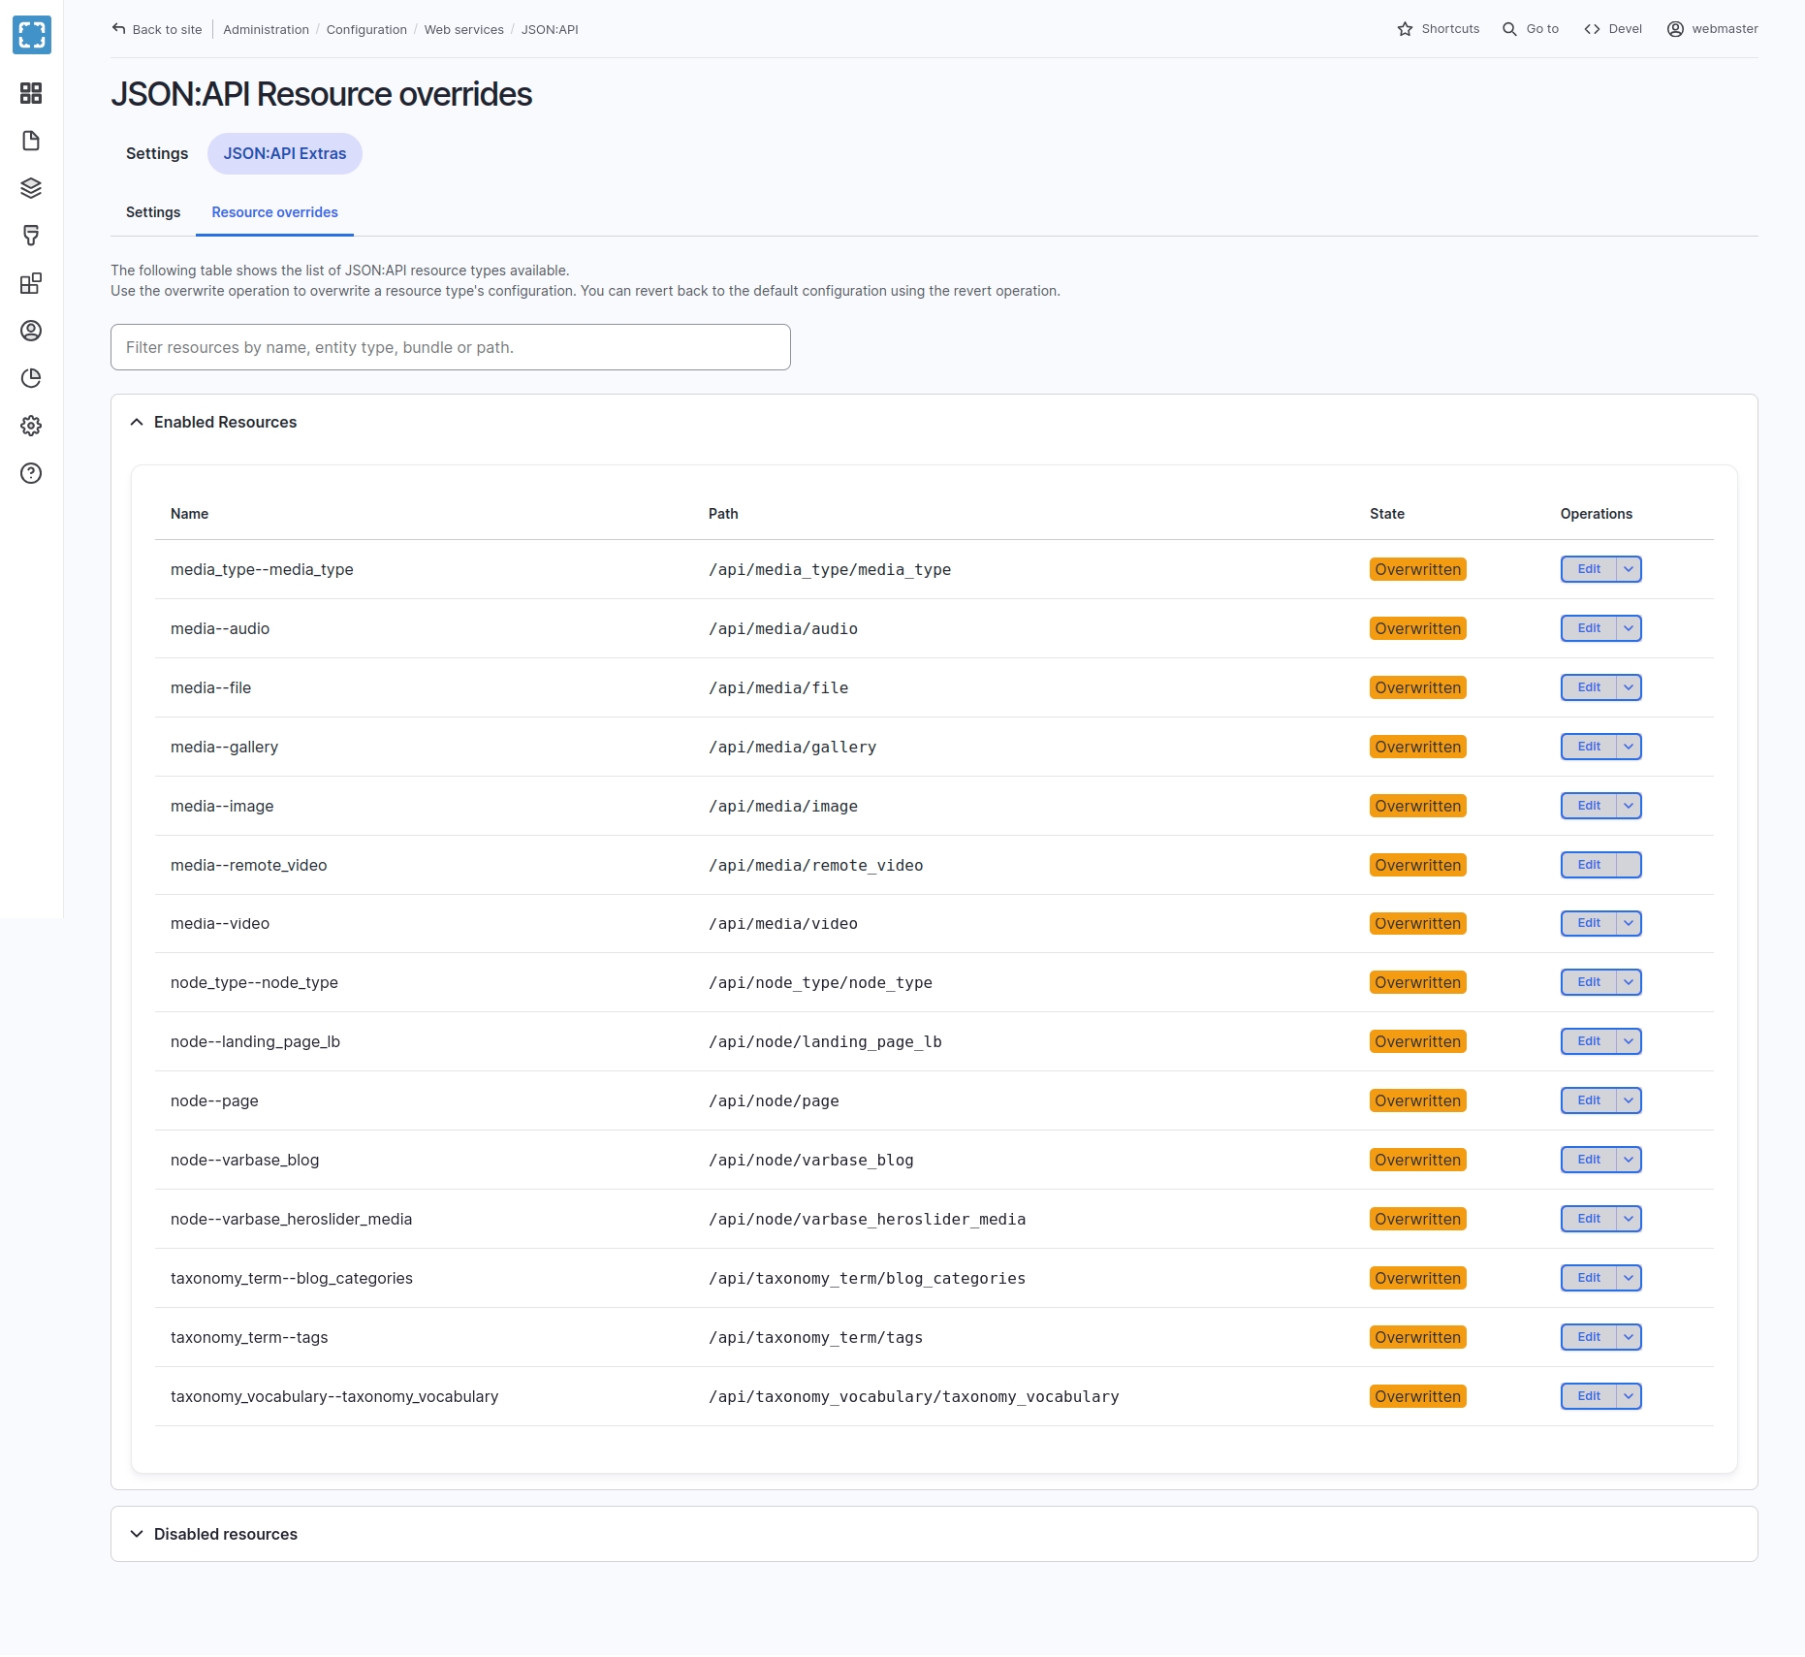Click the home logo icon in the sidebar

coord(31,35)
